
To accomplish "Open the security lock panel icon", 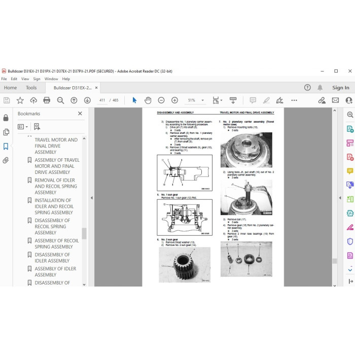I will (6, 118).
